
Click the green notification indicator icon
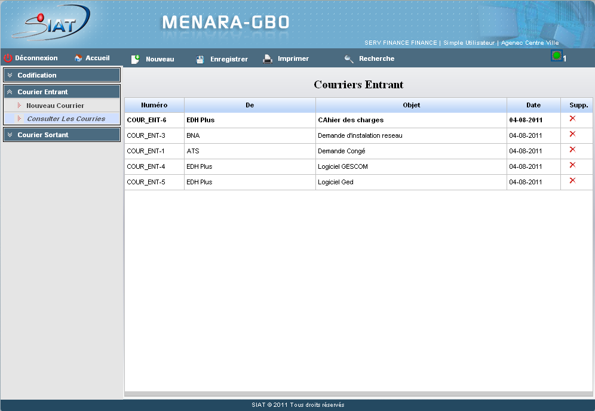click(x=556, y=56)
